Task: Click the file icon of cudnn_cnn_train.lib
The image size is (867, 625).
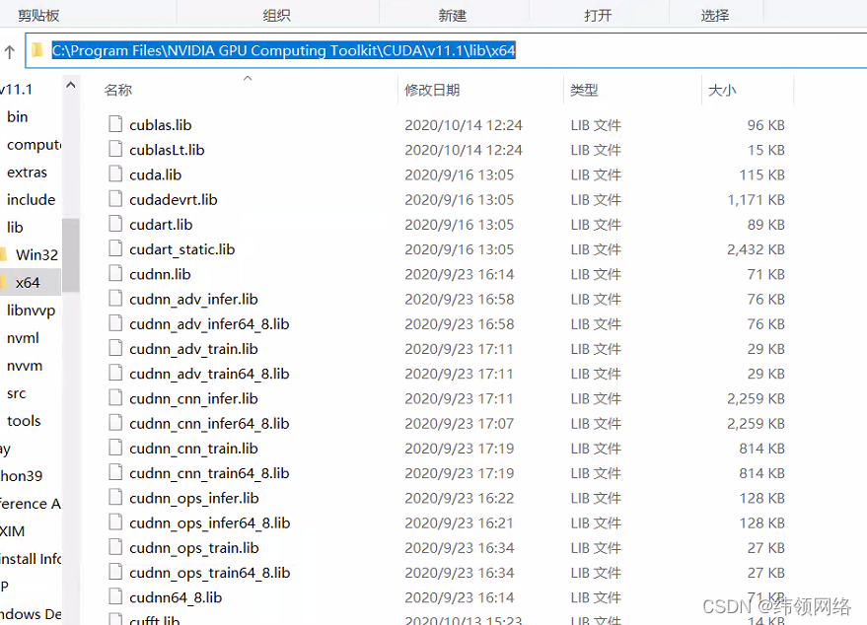Action: click(x=115, y=448)
